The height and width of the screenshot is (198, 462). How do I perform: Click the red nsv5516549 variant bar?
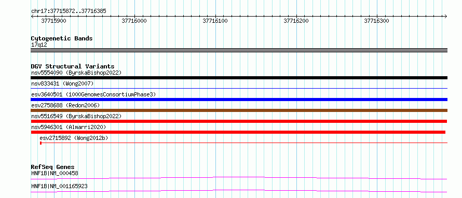239,121
